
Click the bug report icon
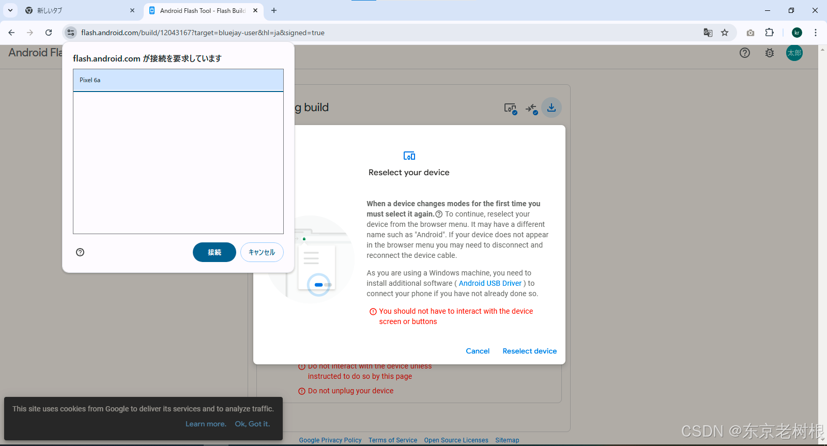coord(770,53)
